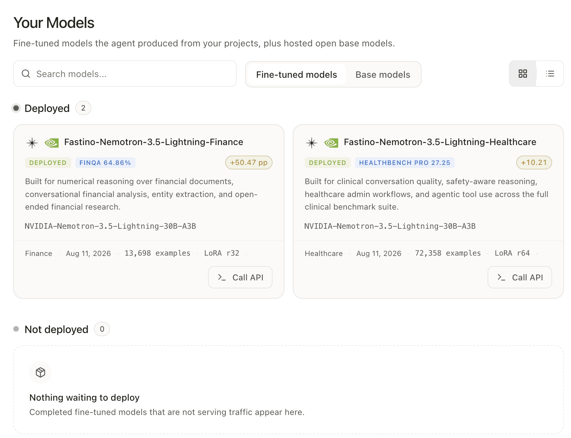Click the Not deployed status dot

click(16, 329)
